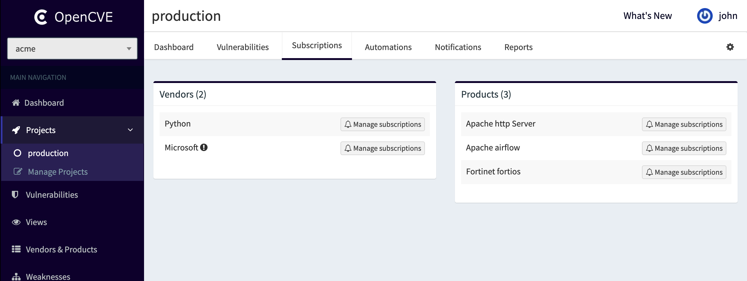This screenshot has height=281, width=747.
Task: Open the Reports tab
Action: point(518,47)
